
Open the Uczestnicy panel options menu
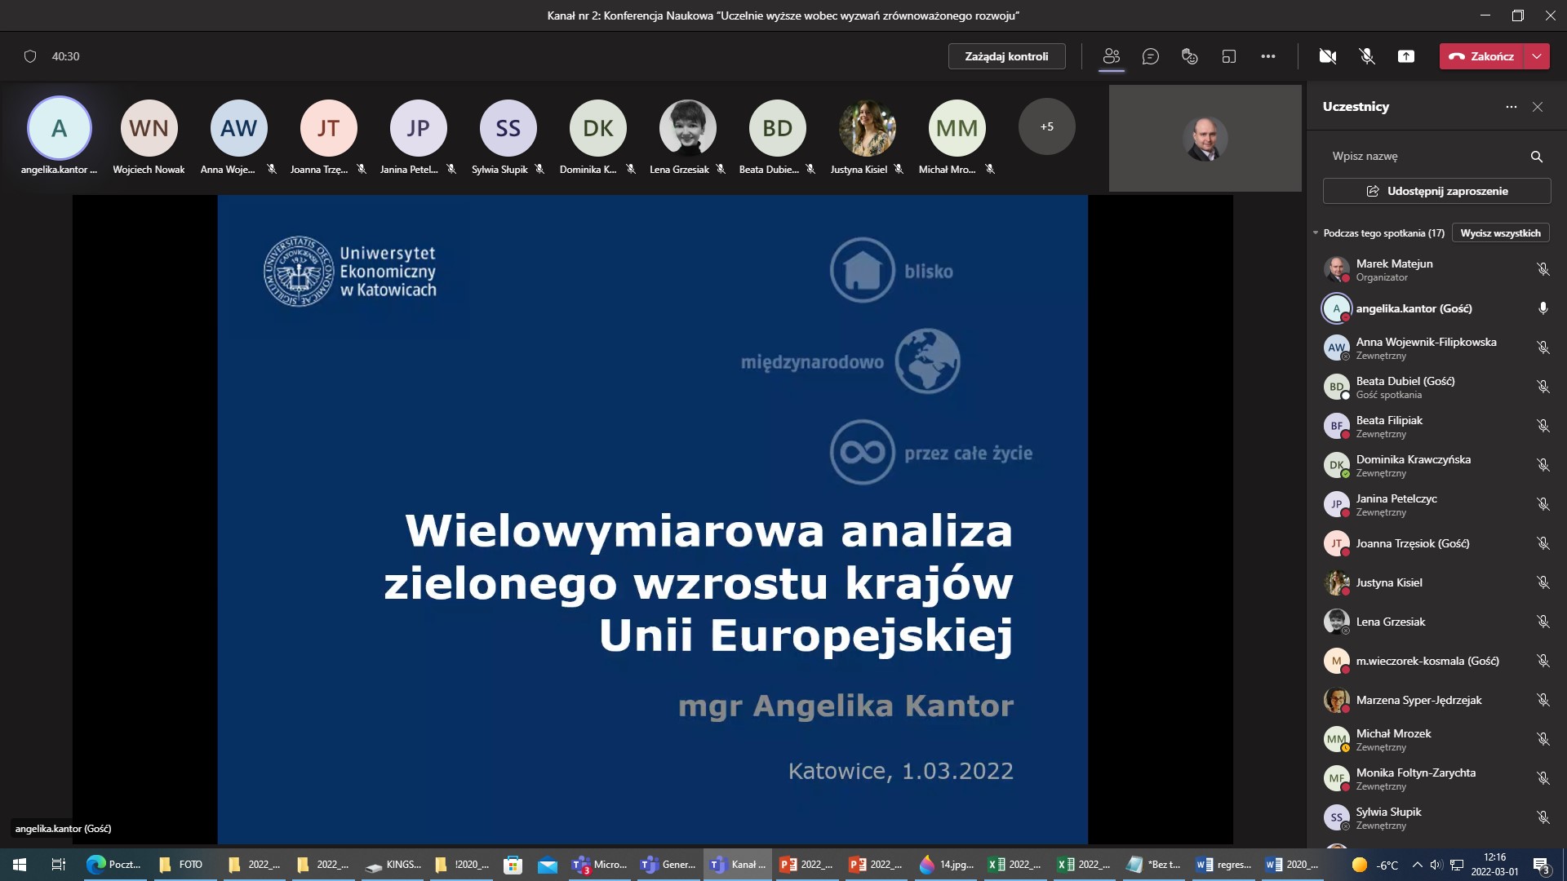(1510, 106)
